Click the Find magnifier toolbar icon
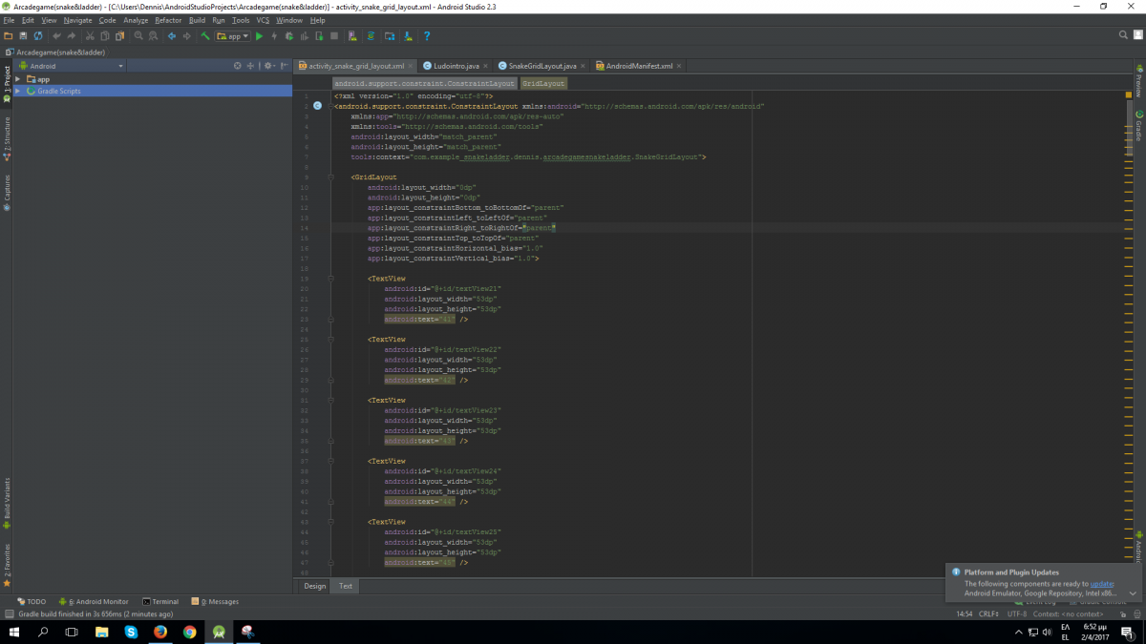This screenshot has width=1146, height=644. 138,36
